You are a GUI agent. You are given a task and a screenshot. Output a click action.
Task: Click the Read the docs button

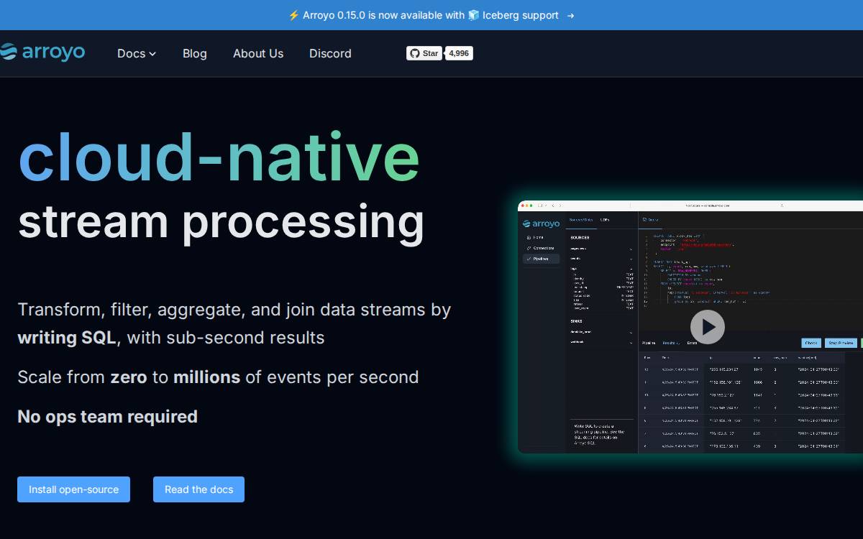click(198, 489)
